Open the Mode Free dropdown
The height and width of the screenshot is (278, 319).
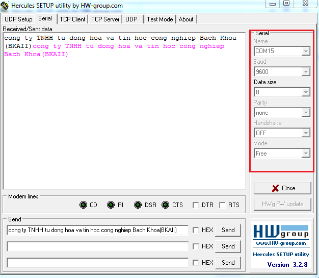(306, 154)
